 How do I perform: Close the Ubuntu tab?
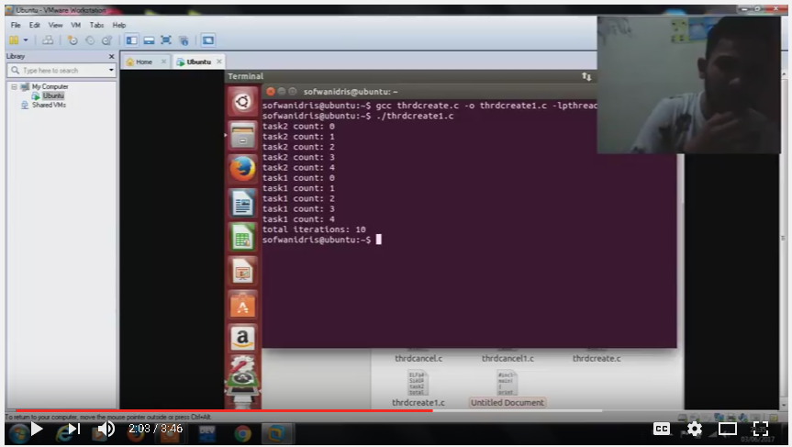[219, 61]
